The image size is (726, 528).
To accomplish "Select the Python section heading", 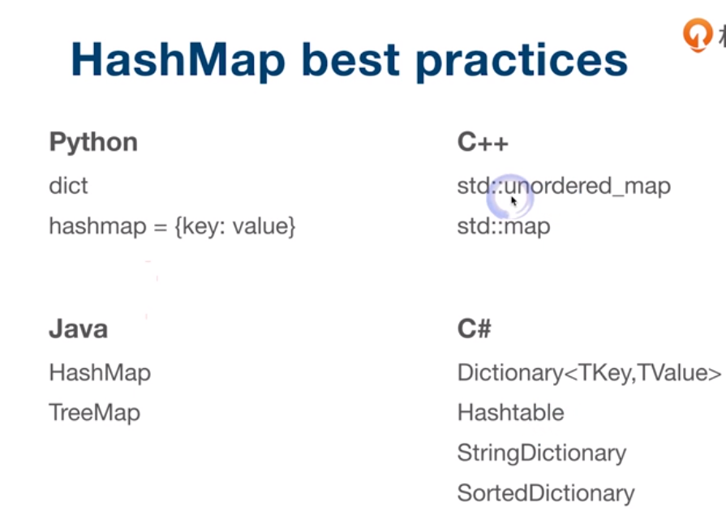I will (x=93, y=143).
